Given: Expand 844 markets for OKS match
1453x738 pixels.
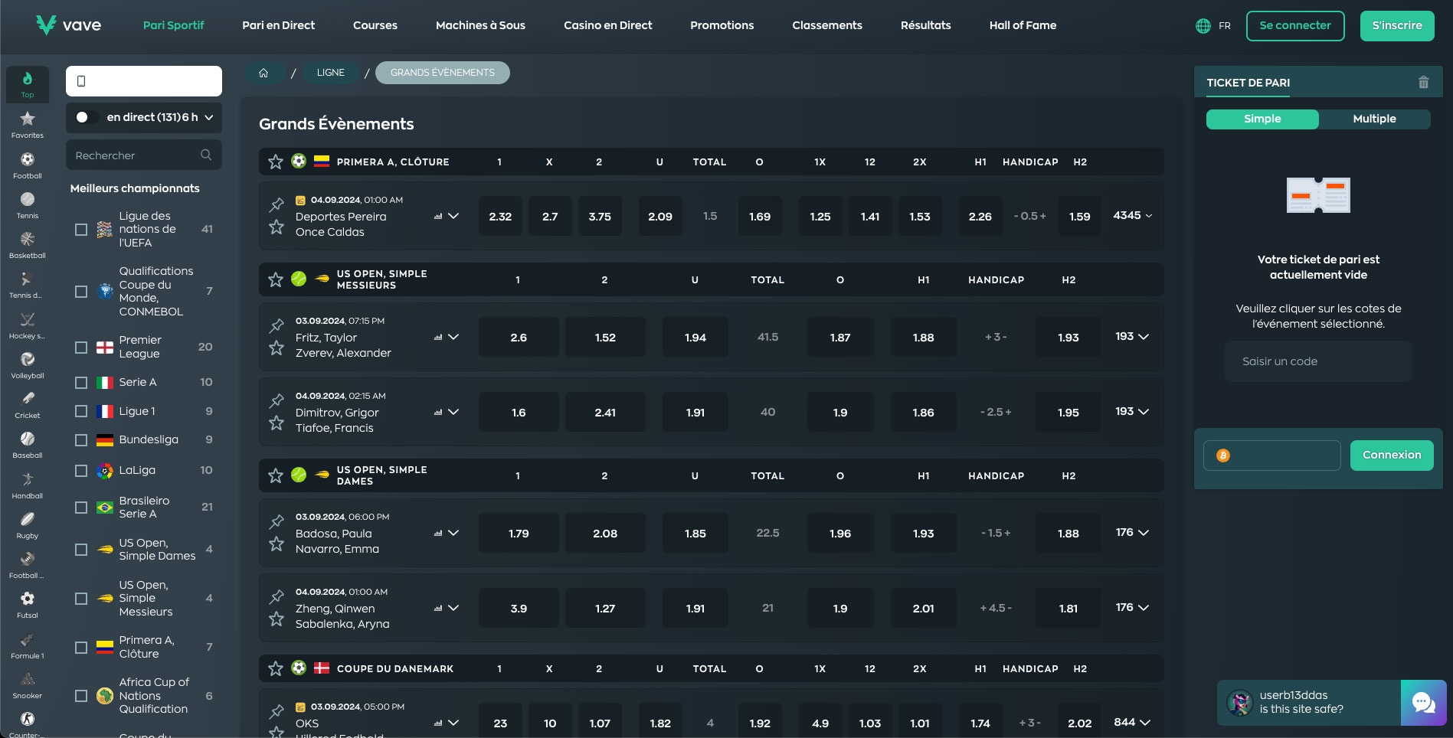Looking at the screenshot, I should [x=1132, y=723].
